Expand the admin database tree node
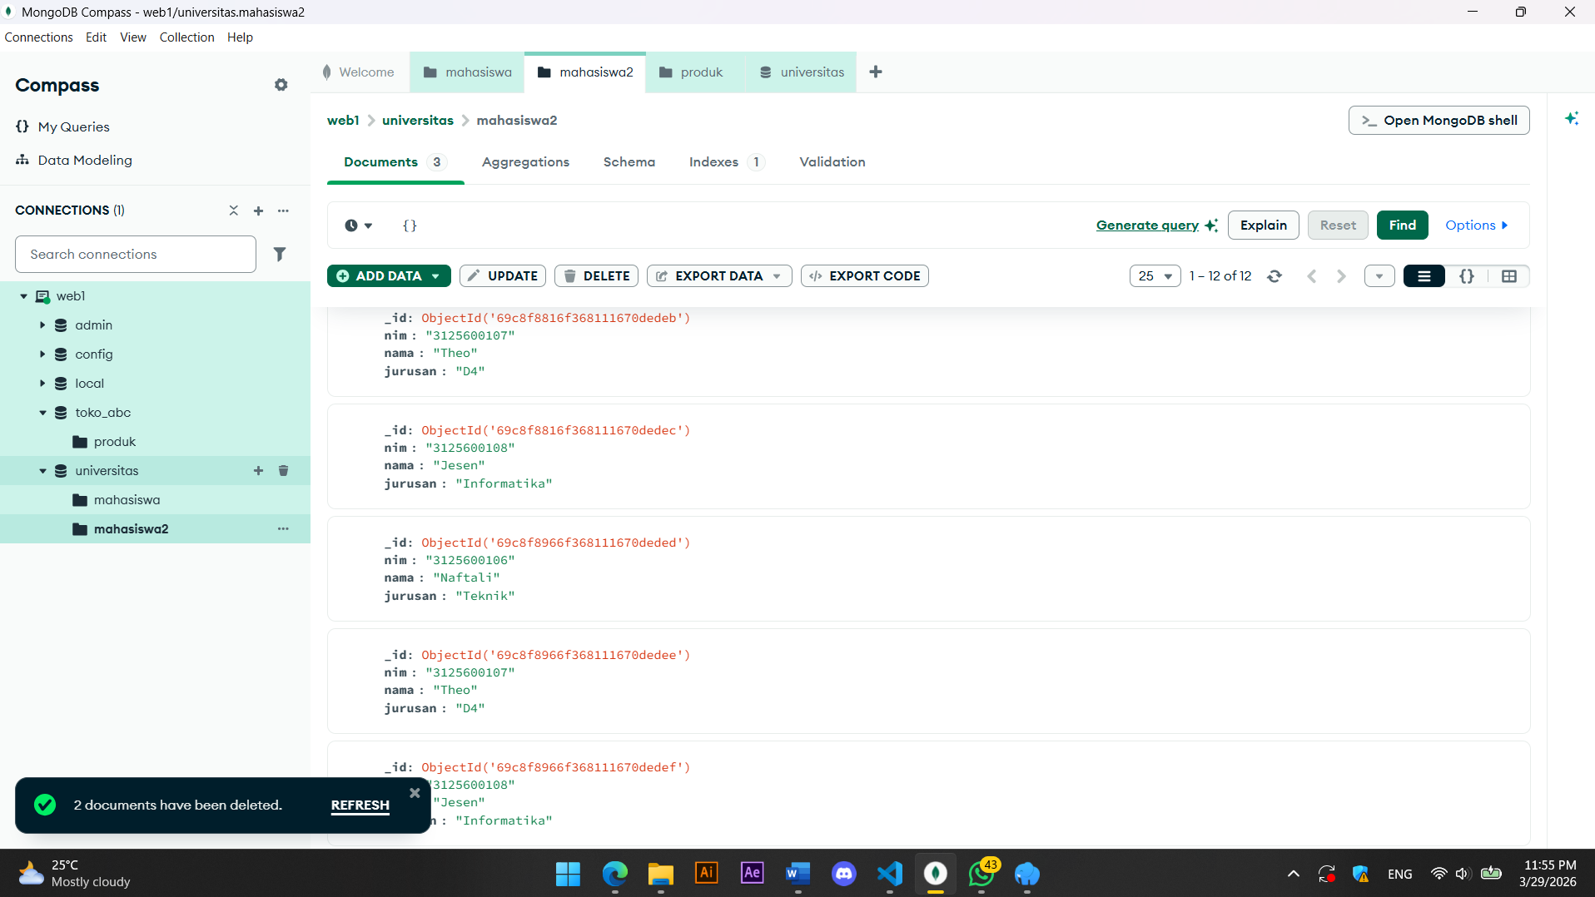The height and width of the screenshot is (897, 1595). point(42,325)
